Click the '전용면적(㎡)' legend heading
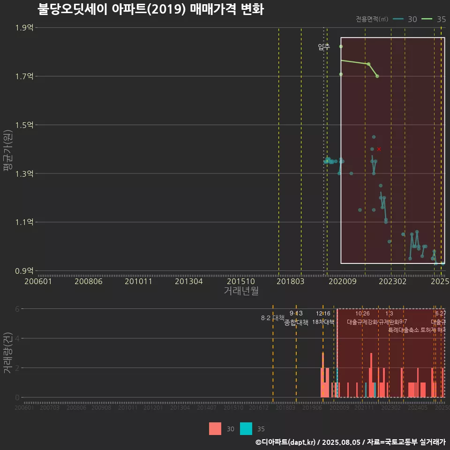The width and height of the screenshot is (450, 450). [x=372, y=19]
